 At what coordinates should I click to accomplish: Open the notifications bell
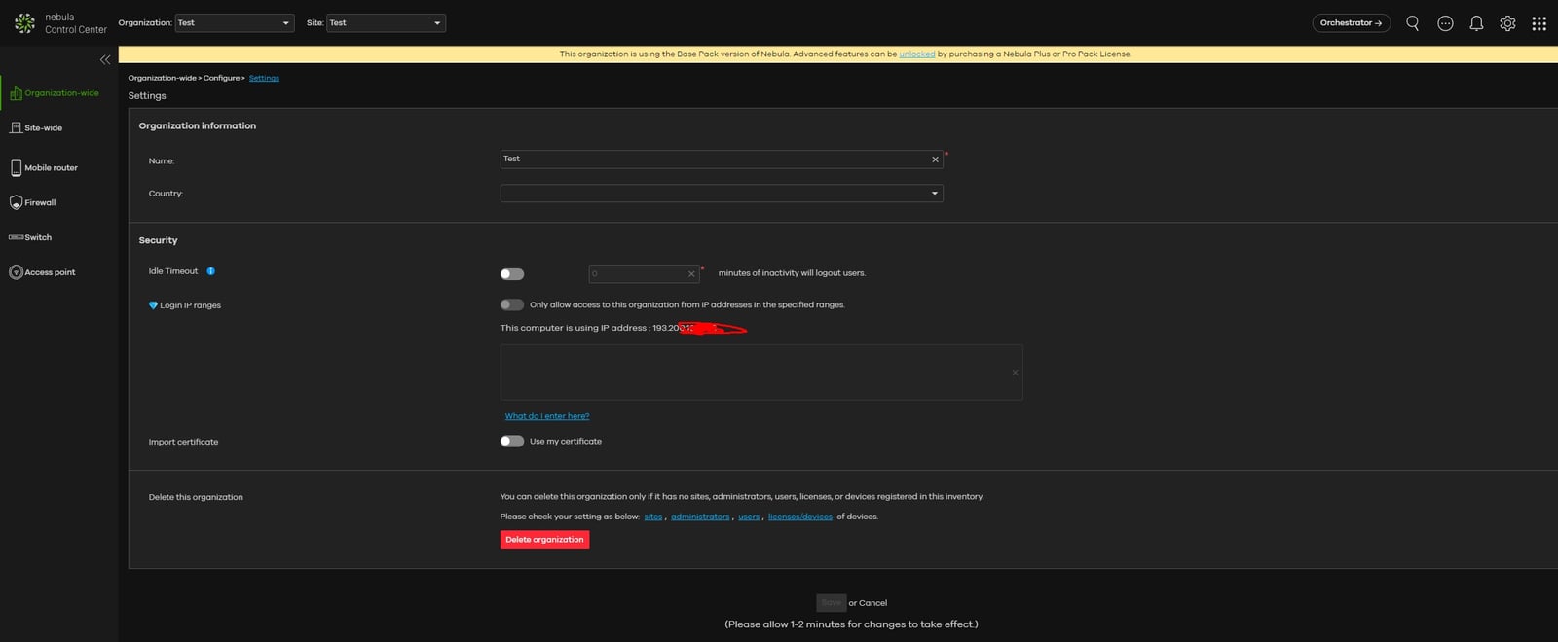click(x=1476, y=23)
